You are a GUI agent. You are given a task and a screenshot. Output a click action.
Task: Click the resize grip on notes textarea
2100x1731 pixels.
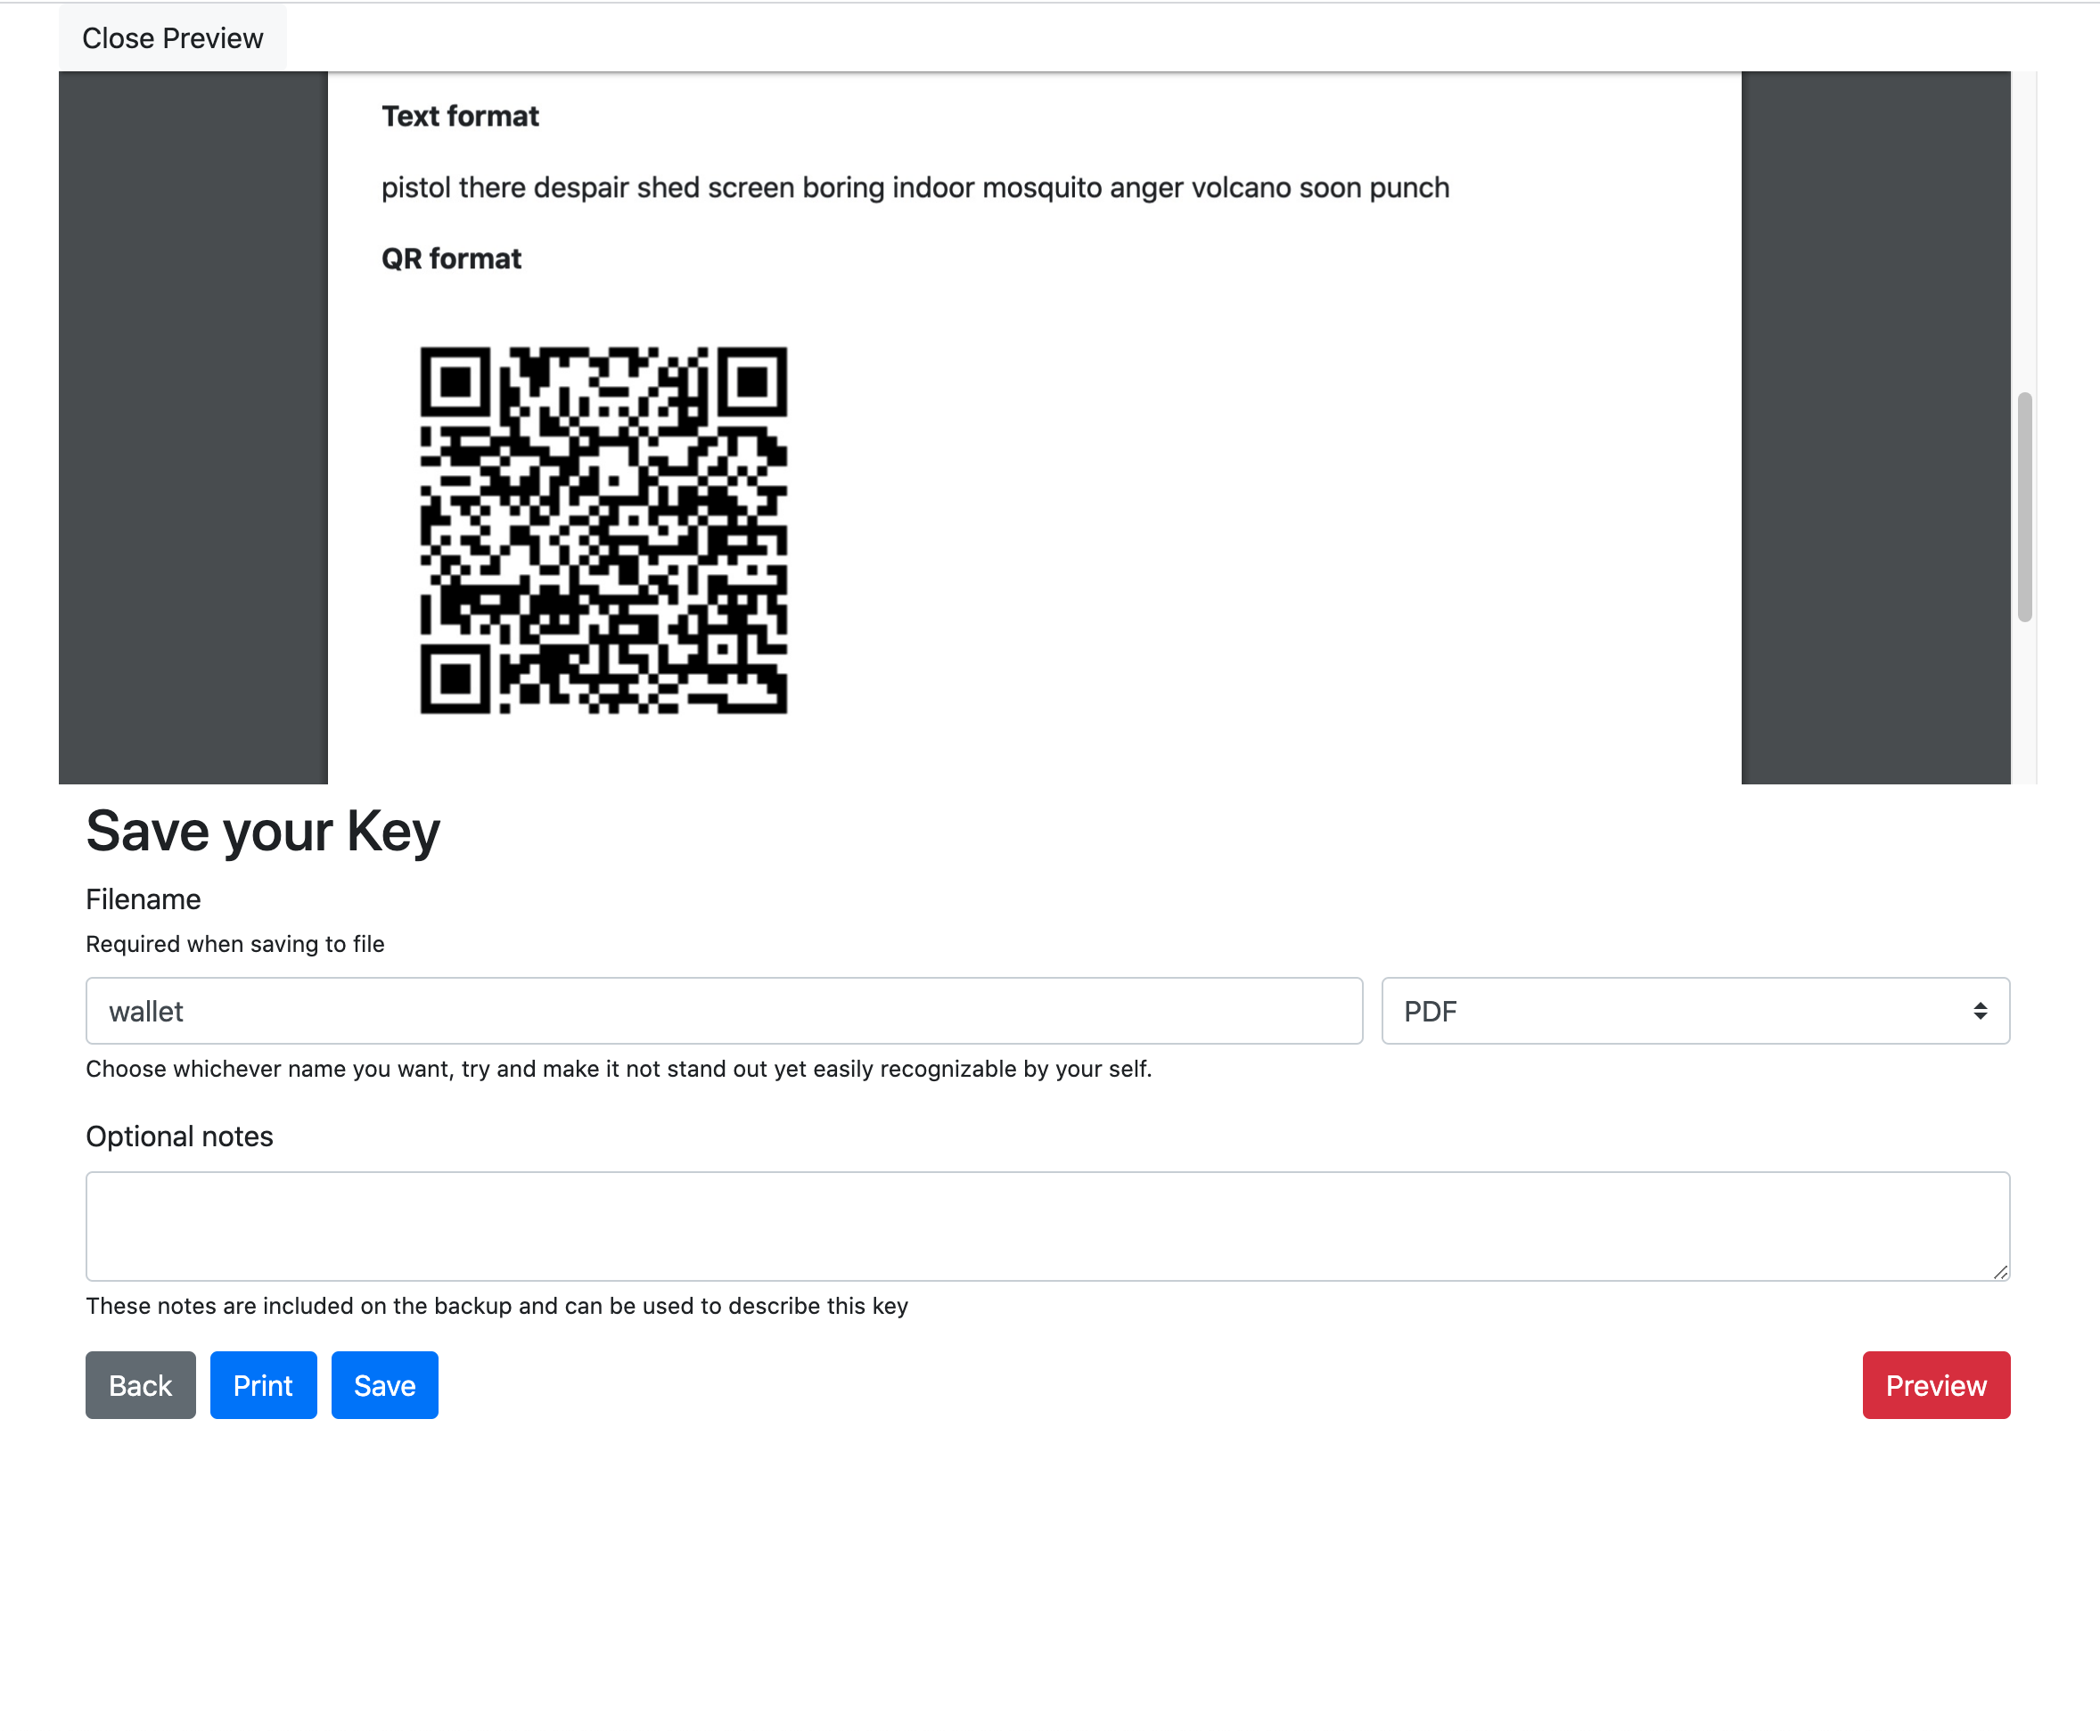pyautogui.click(x=1999, y=1271)
